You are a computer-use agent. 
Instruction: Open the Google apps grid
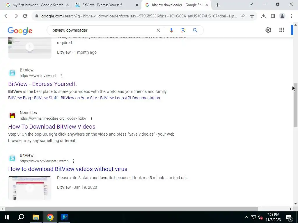(x=282, y=30)
